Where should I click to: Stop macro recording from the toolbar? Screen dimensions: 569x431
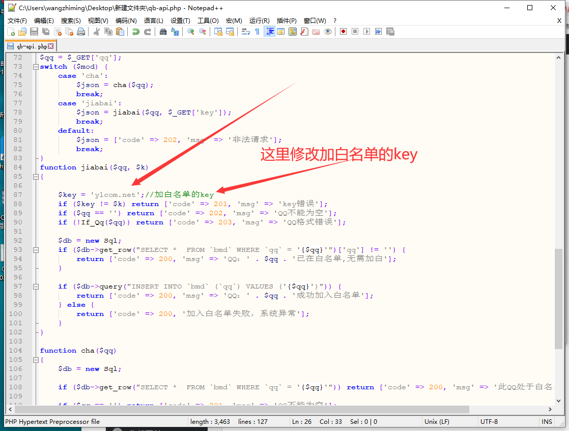[x=355, y=32]
